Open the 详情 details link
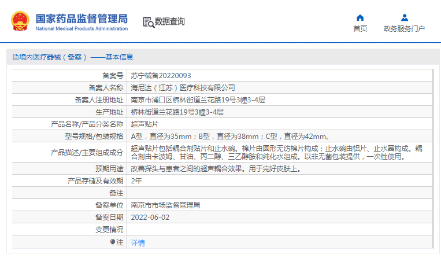 [138, 243]
